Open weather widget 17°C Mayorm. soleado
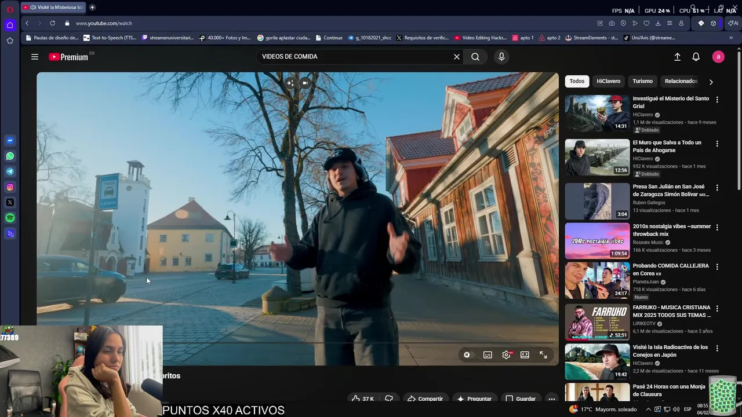 click(x=603, y=409)
